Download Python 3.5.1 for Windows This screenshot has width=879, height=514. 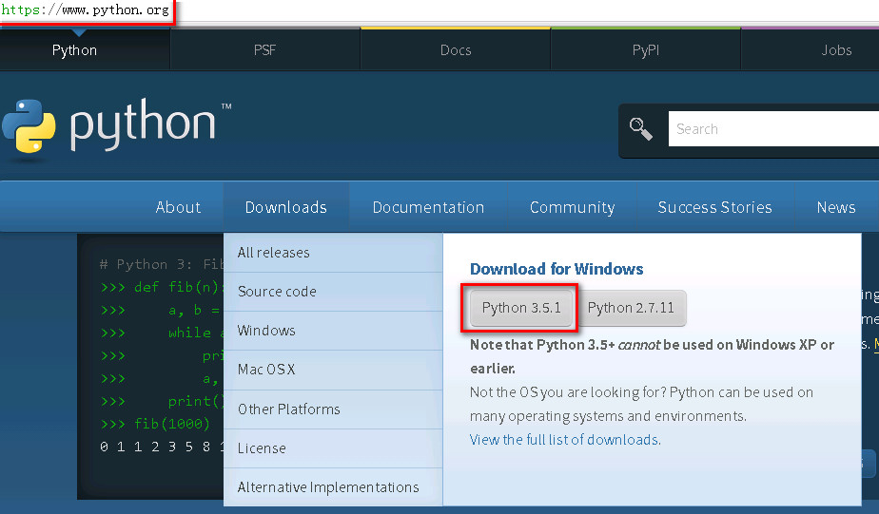tap(521, 308)
